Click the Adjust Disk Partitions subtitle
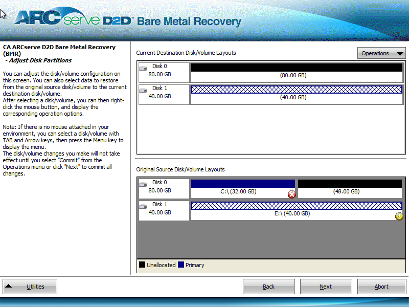 pyautogui.click(x=40, y=60)
